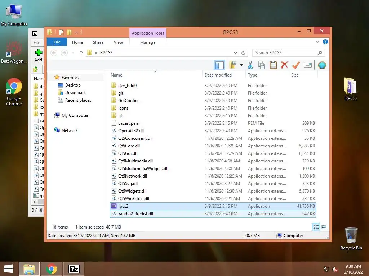Open the folder options dropdown arrow

pyautogui.click(x=241, y=65)
